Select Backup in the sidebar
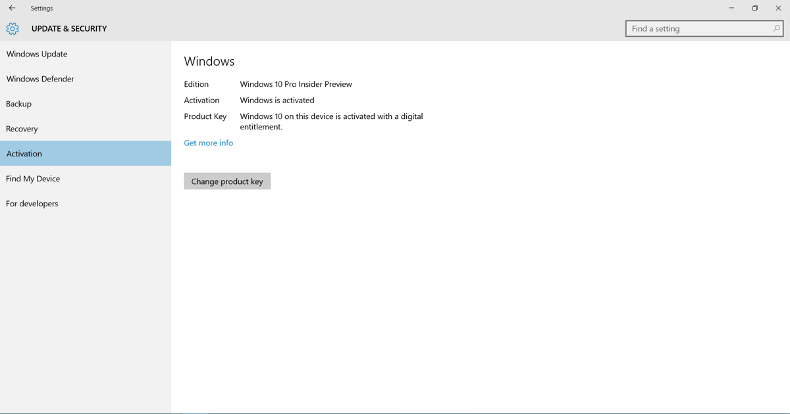 click(x=86, y=104)
